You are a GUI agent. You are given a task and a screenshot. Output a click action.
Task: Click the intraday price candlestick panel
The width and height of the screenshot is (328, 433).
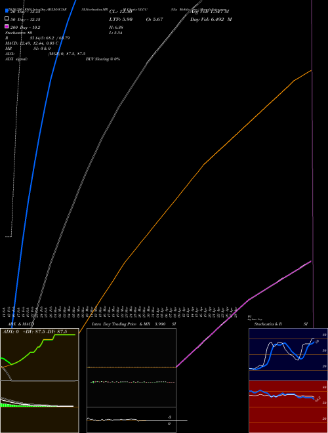coord(131,367)
